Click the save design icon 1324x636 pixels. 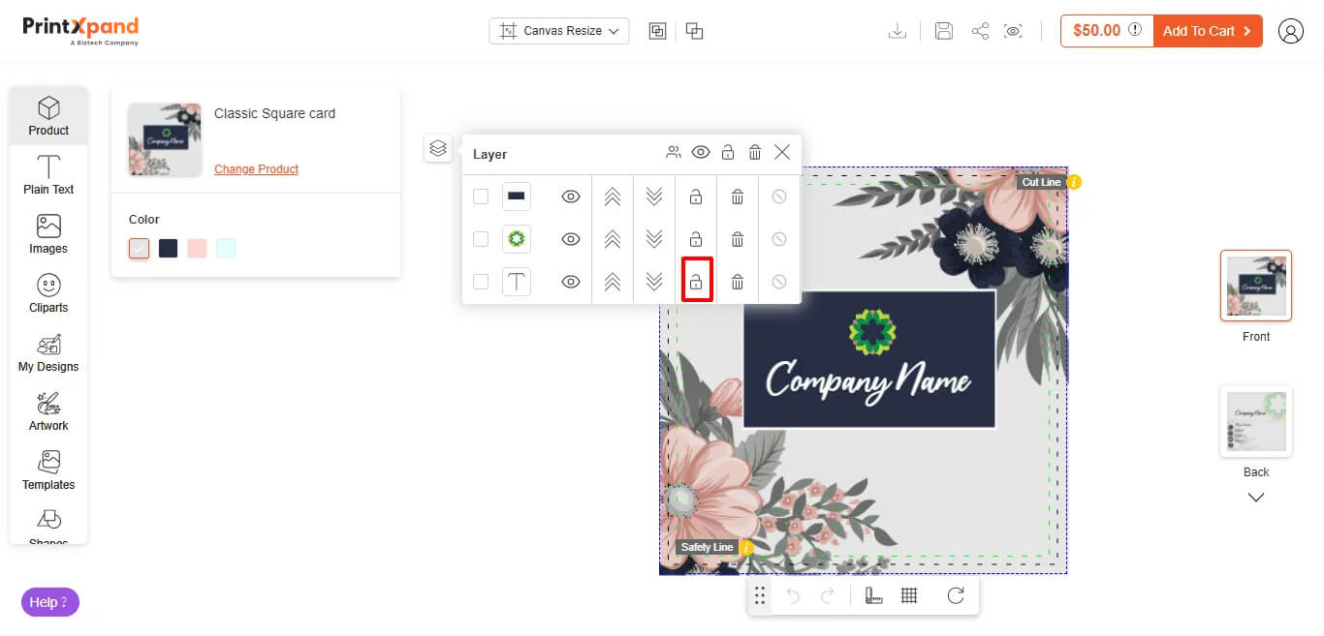(x=943, y=31)
